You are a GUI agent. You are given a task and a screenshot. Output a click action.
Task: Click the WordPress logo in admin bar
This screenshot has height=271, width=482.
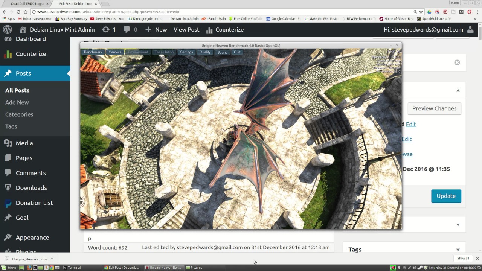click(x=8, y=29)
